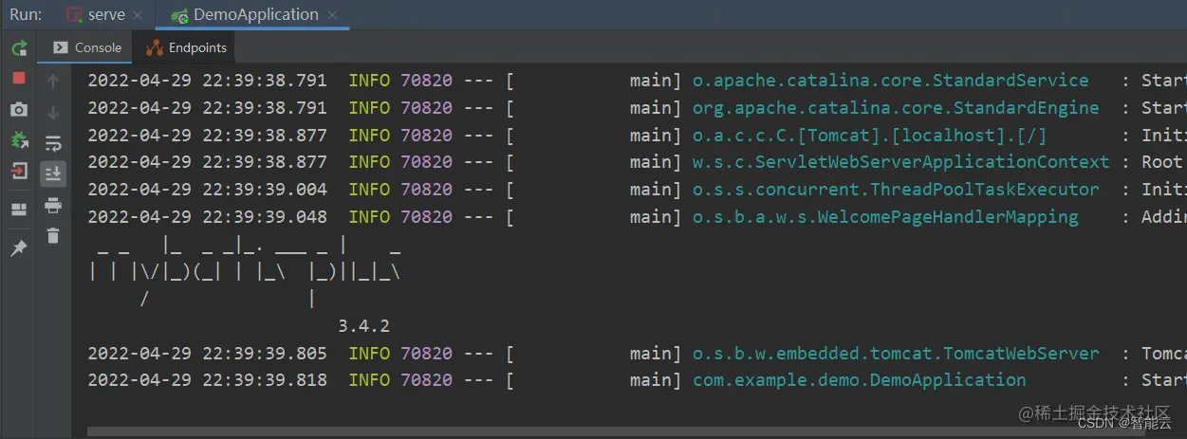Image resolution: width=1187 pixels, height=439 pixels.
Task: Click com.example.demo.DemoApplication logger text
Action: (x=859, y=380)
